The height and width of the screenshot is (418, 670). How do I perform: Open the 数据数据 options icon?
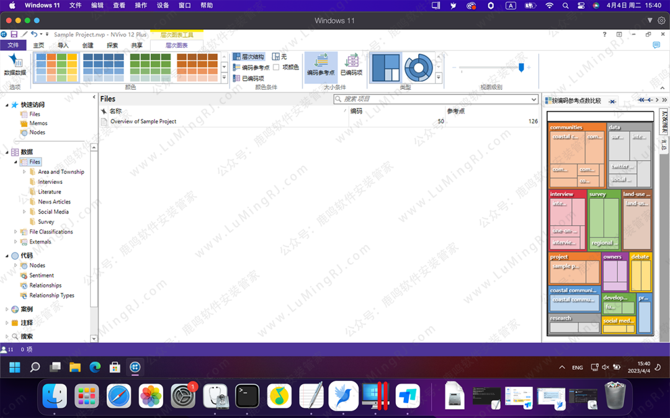(x=15, y=64)
